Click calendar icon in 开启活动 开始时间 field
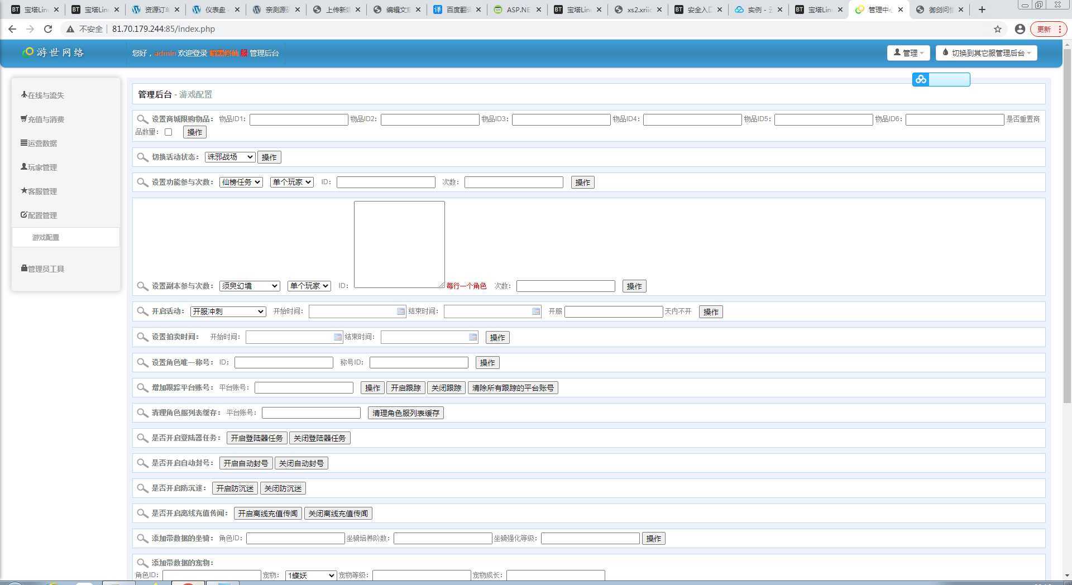The width and height of the screenshot is (1072, 585). pyautogui.click(x=400, y=311)
